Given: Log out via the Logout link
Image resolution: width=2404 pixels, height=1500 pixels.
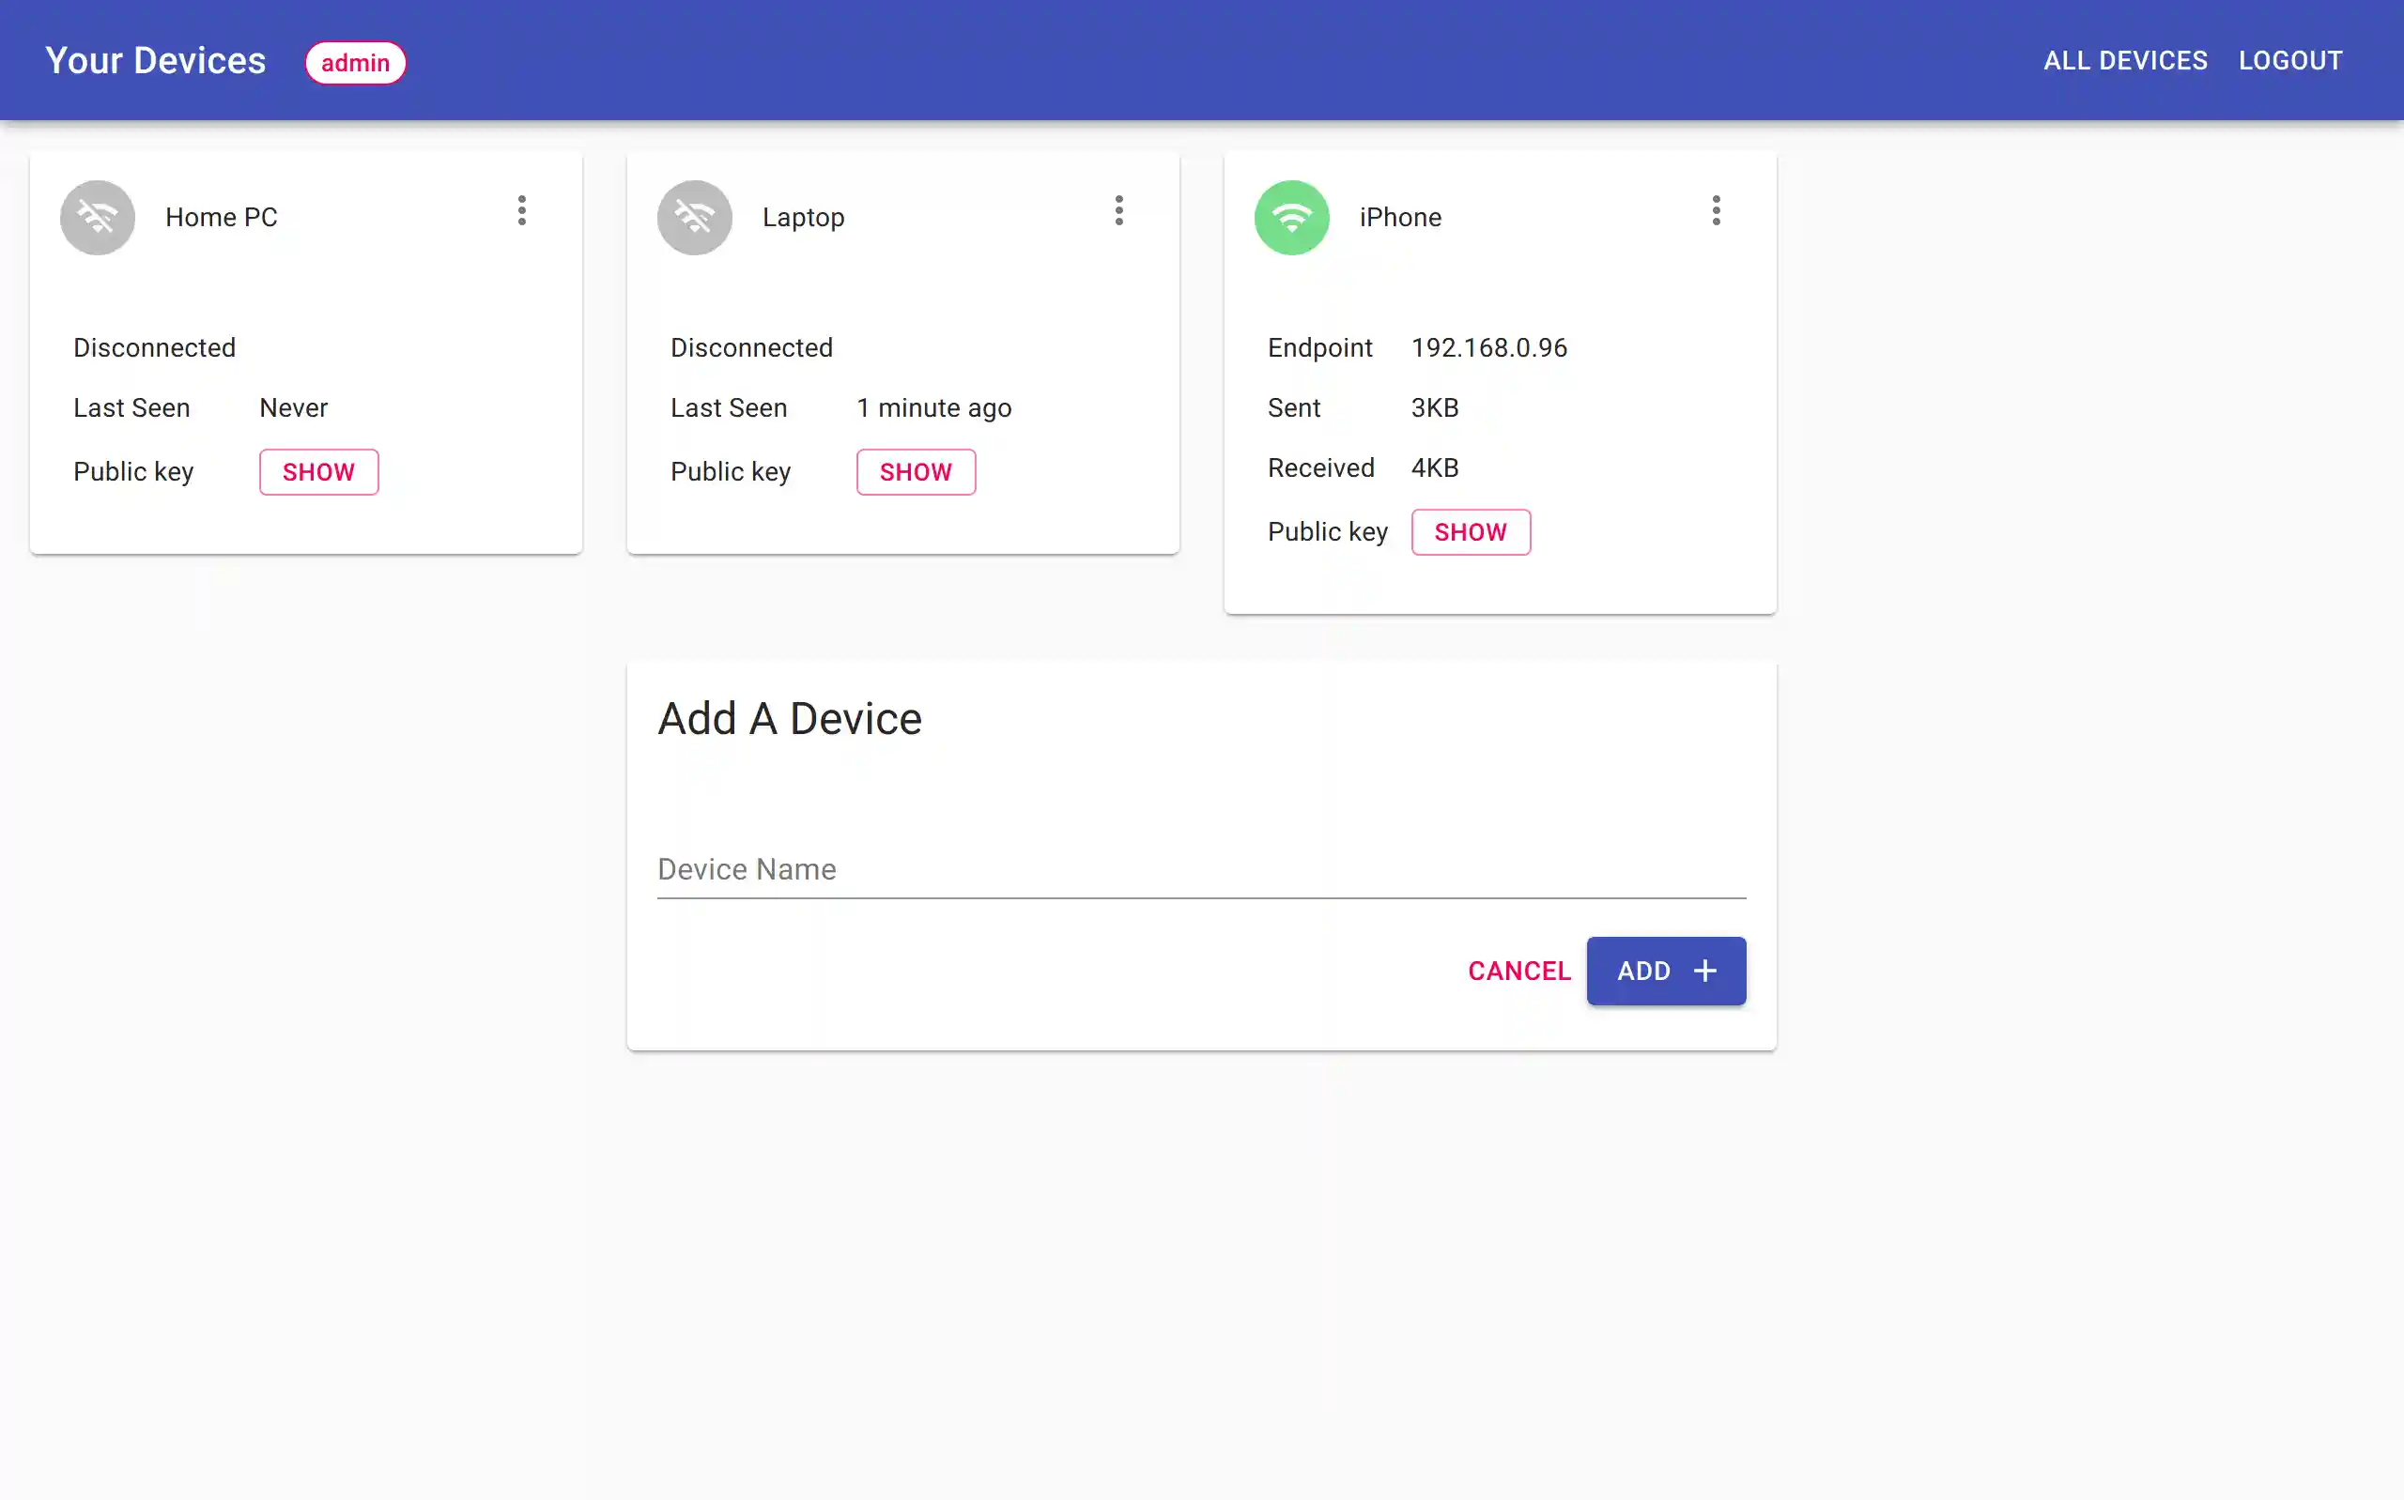Looking at the screenshot, I should point(2289,60).
